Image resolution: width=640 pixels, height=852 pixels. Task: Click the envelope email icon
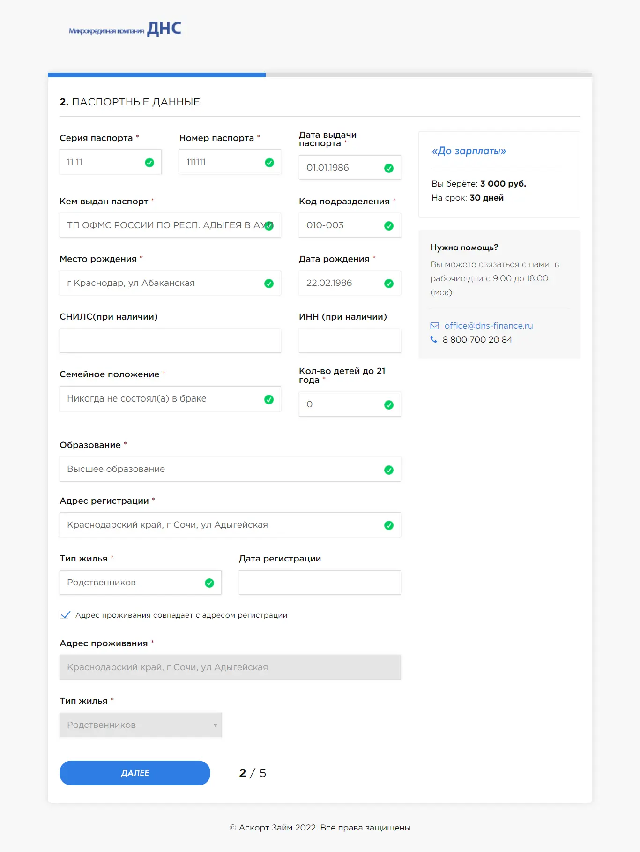click(x=435, y=326)
